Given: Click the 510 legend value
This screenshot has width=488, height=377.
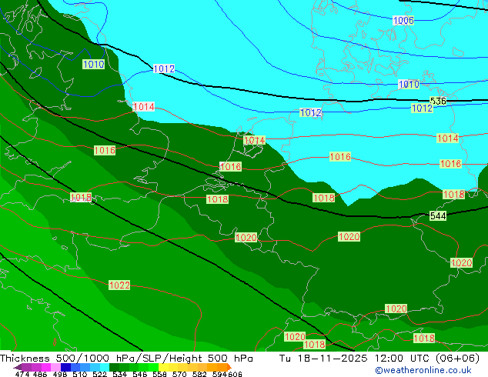Looking at the screenshot, I should pos(80,374).
